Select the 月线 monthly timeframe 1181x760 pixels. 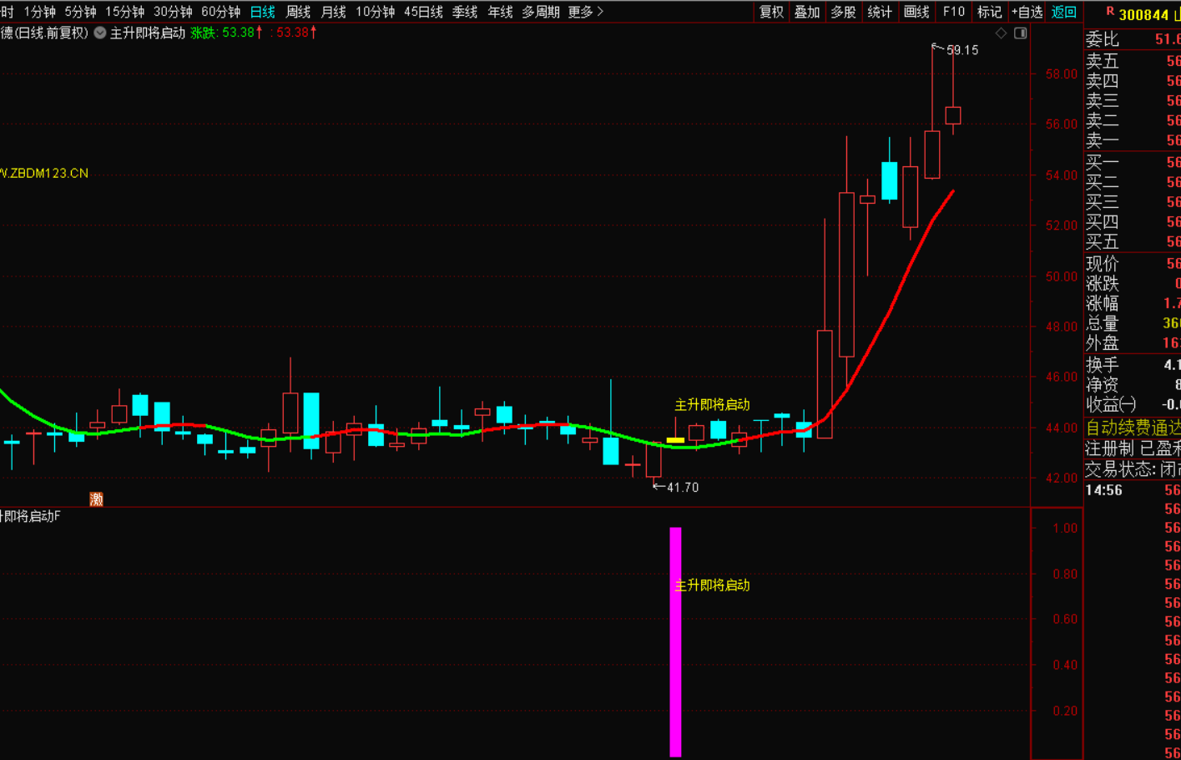(x=333, y=12)
